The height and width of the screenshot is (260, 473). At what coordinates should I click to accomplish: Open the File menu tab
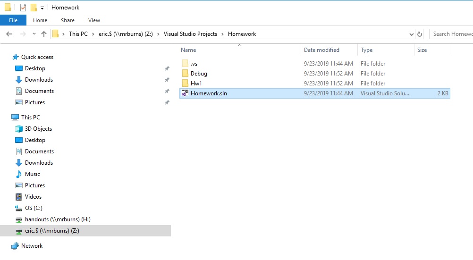click(x=13, y=20)
